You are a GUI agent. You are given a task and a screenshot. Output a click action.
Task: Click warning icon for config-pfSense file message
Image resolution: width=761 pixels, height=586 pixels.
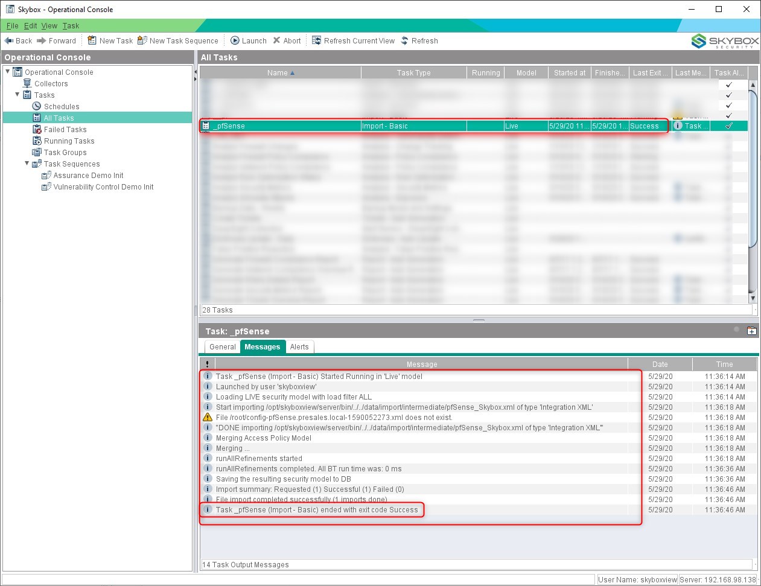(x=208, y=417)
